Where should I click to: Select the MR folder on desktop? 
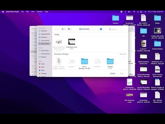pyautogui.click(x=143, y=32)
